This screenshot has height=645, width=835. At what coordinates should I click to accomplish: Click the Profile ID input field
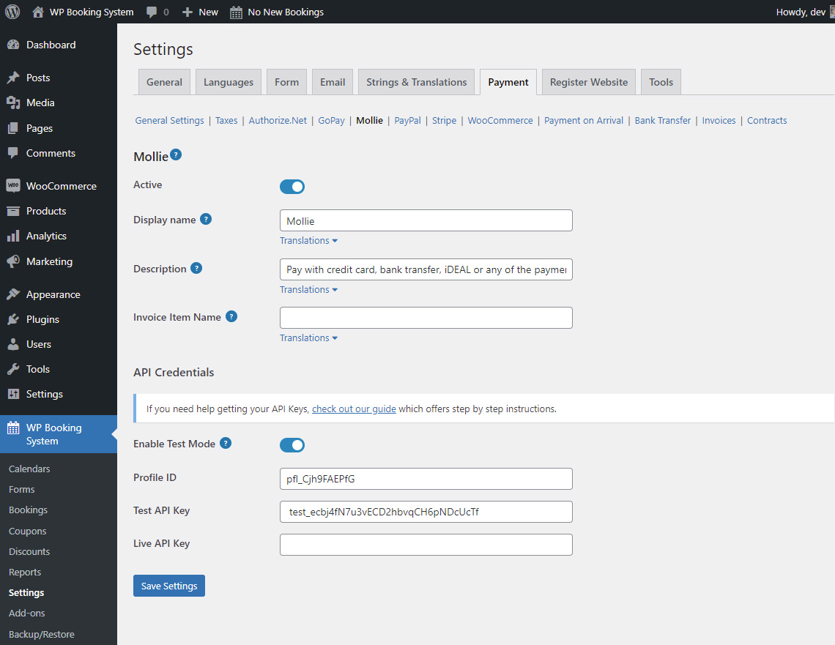426,479
